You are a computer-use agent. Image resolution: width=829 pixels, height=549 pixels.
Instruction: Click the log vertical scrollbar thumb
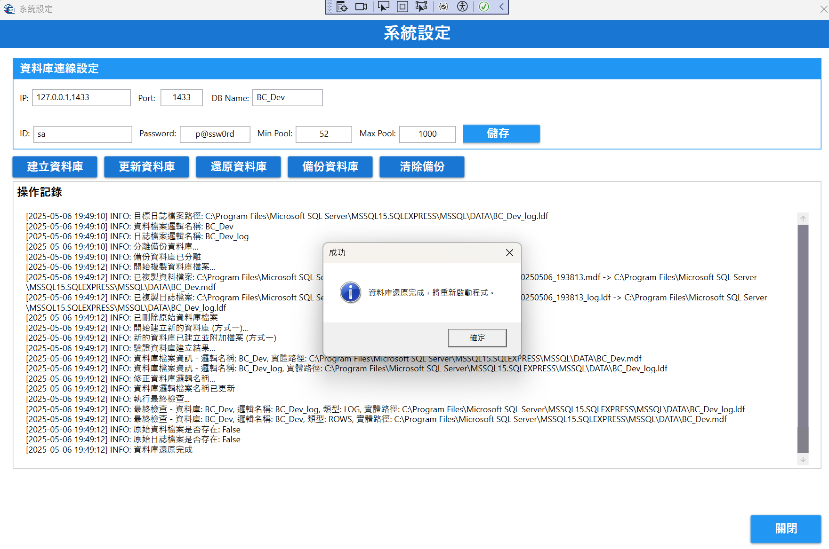tap(803, 338)
